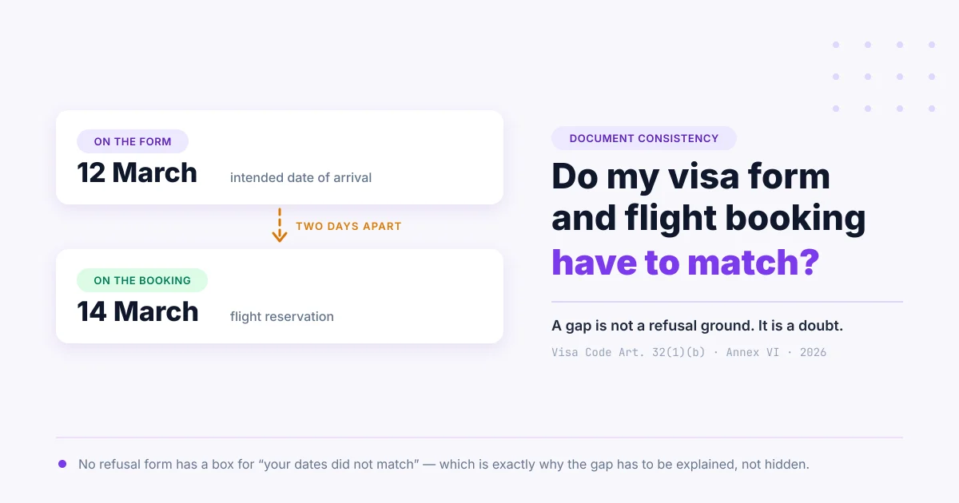Click the divider line under the headline
Image resolution: width=959 pixels, height=503 pixels.
[727, 302]
